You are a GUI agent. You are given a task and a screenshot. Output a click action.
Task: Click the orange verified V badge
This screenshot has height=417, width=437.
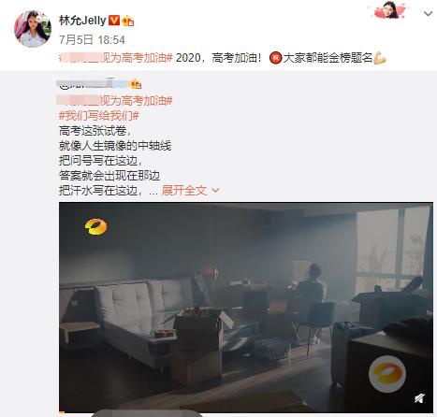pyautogui.click(x=114, y=21)
